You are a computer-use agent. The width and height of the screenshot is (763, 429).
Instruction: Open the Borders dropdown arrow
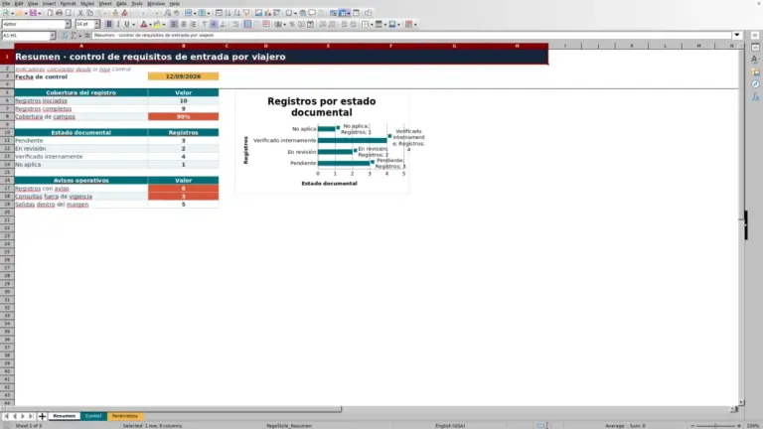(372, 24)
